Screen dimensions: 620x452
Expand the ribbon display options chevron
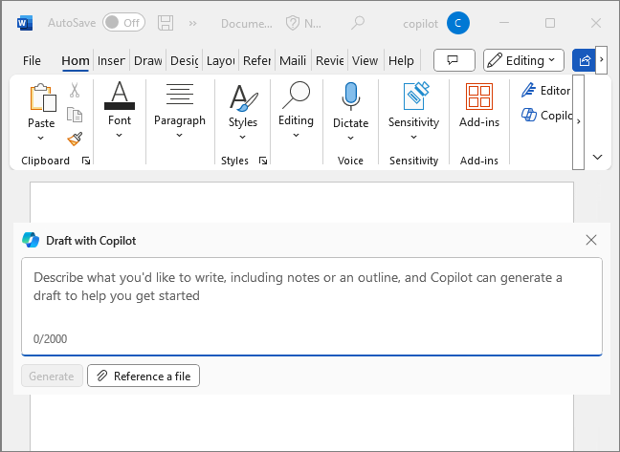[597, 157]
